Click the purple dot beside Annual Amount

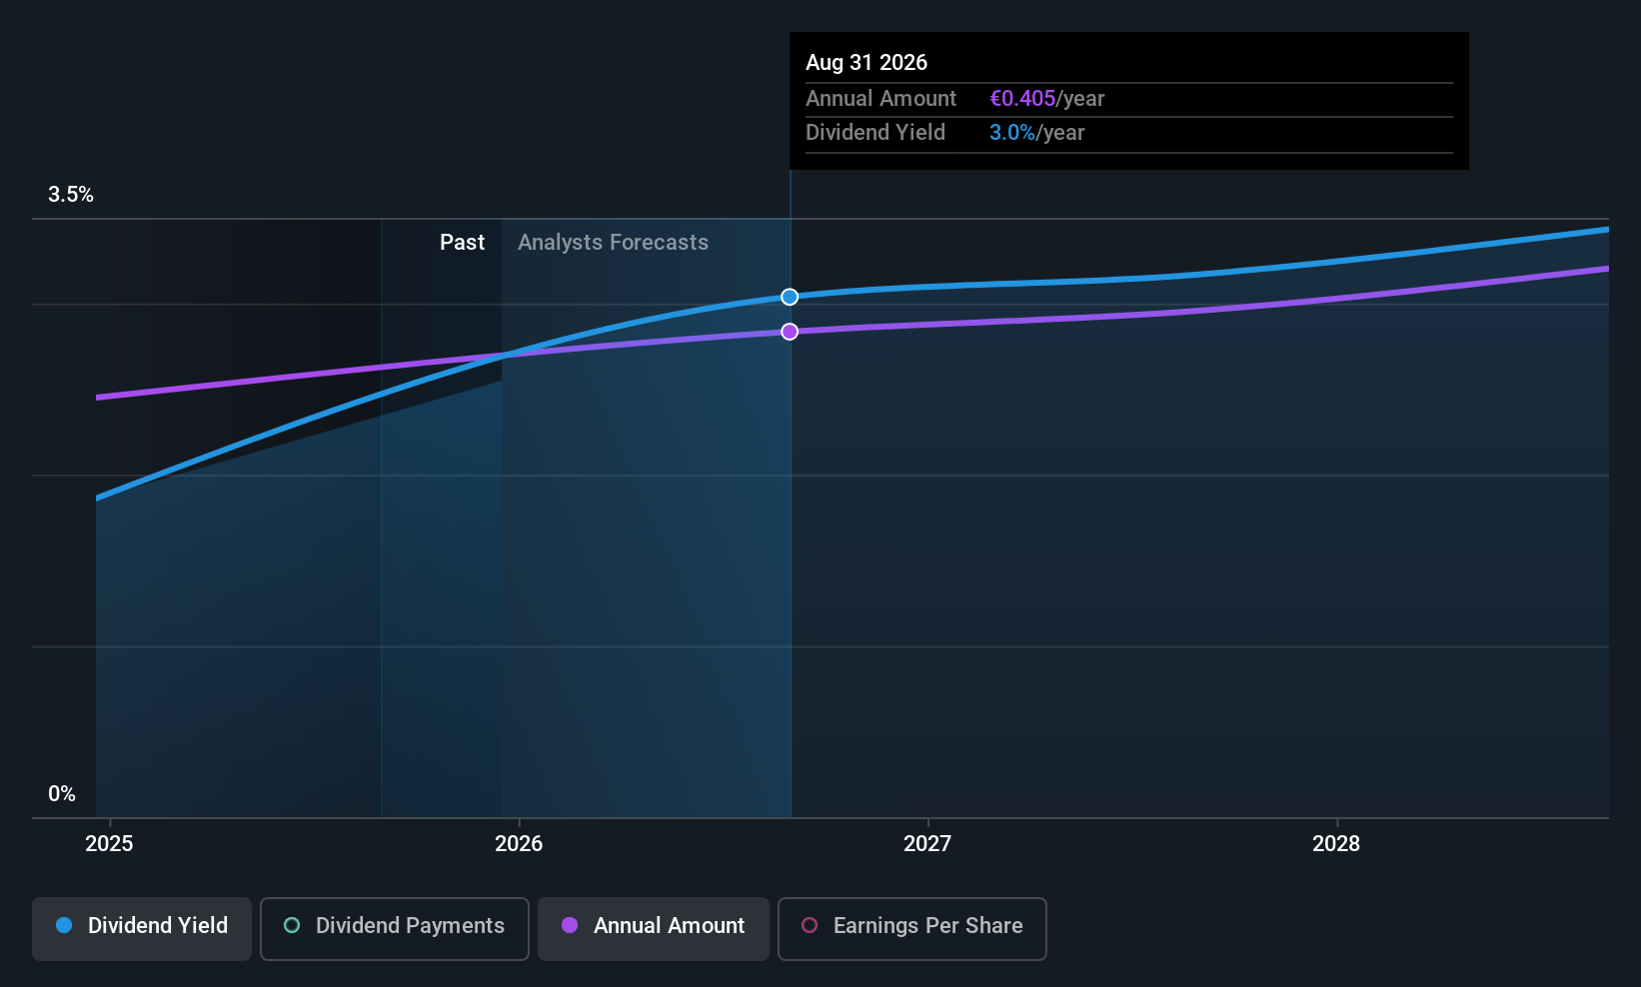click(x=570, y=926)
